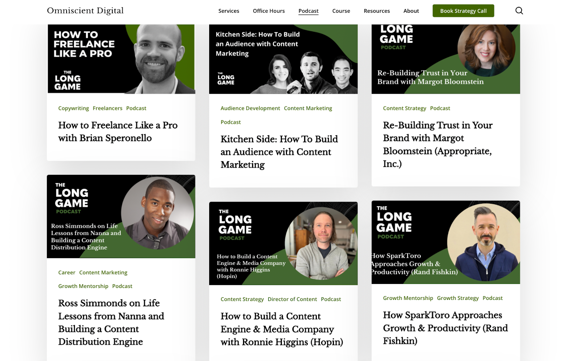Viewport: 582px width, 361px height.
Task: Open Ronnie Higgins Hopin episode title
Action: pyautogui.click(x=282, y=329)
